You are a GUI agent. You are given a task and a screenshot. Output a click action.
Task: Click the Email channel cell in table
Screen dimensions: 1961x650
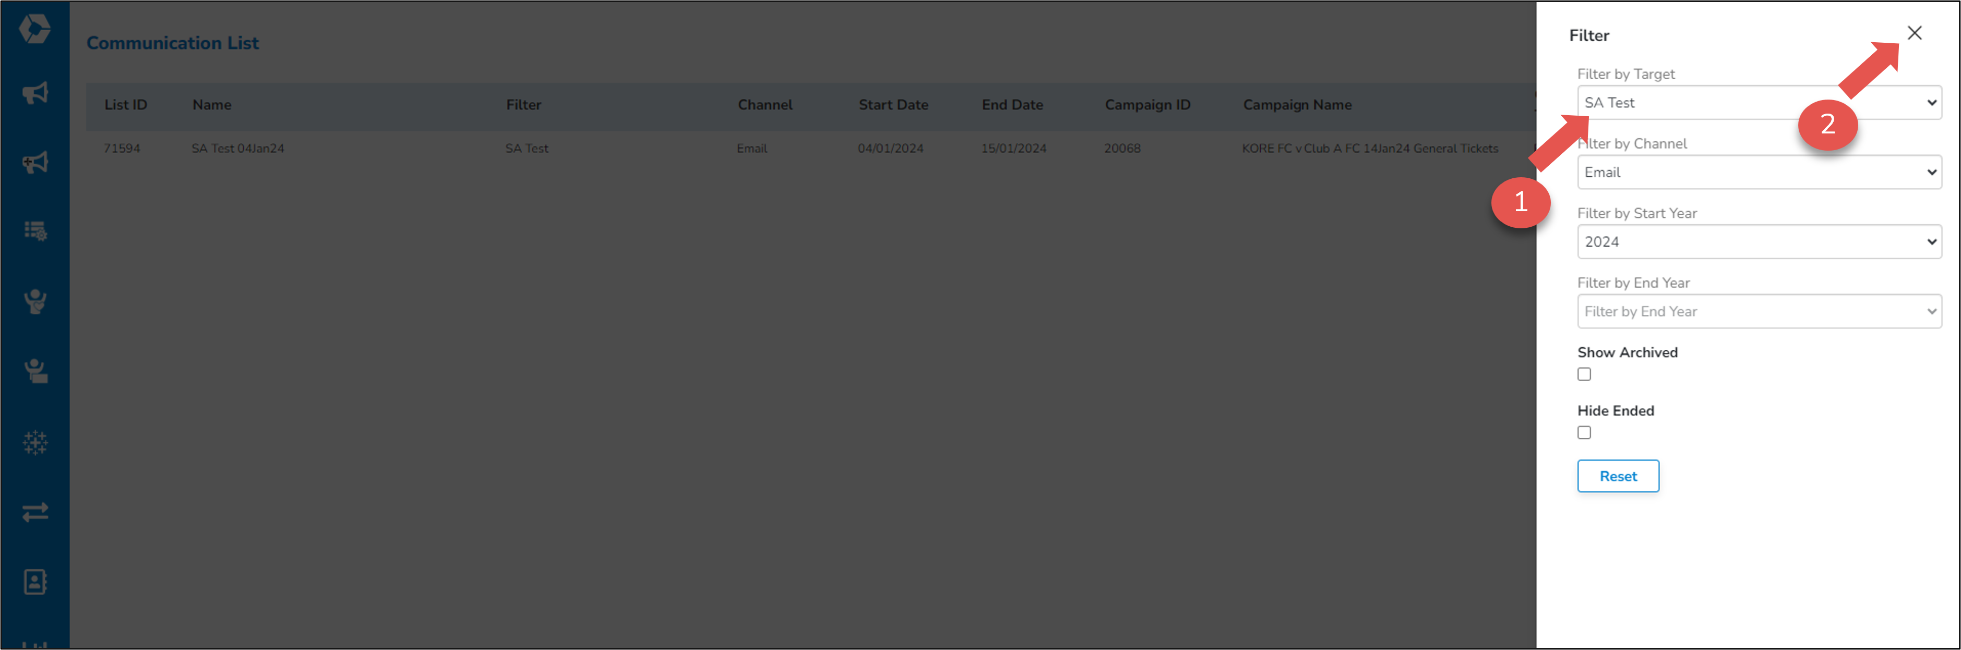(x=751, y=148)
